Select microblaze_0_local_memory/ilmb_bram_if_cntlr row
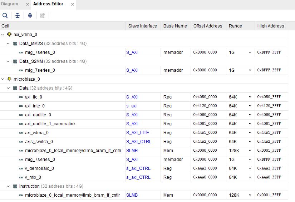Screen dimensions: 295x202 (x=144, y=195)
